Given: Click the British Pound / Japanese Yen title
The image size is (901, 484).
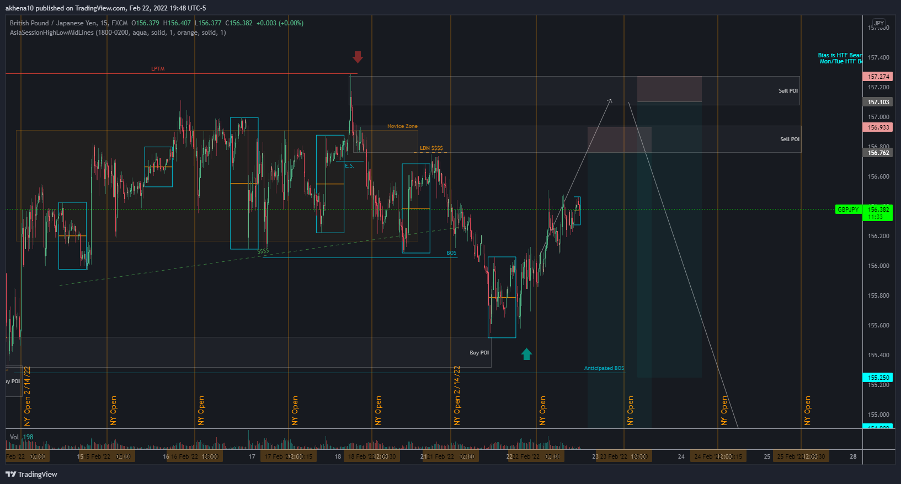Looking at the screenshot, I should 54,23.
